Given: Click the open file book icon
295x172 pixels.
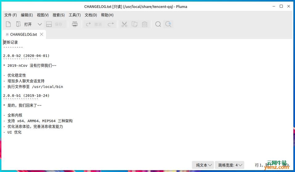Looking at the screenshot, I should (18, 24).
